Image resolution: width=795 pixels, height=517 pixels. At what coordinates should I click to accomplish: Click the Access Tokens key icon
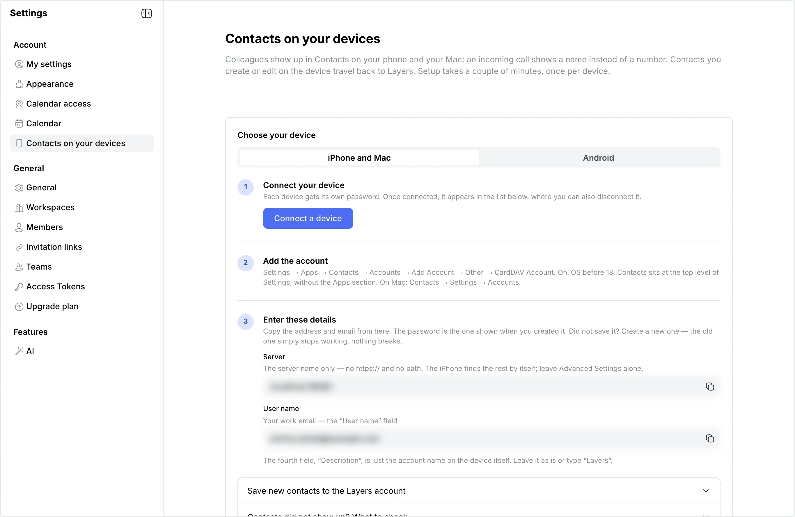pos(19,287)
